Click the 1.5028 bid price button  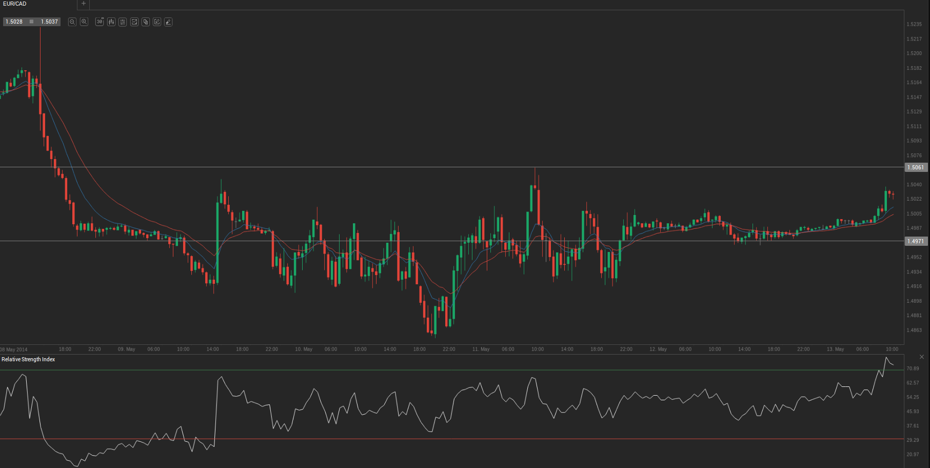coord(14,22)
